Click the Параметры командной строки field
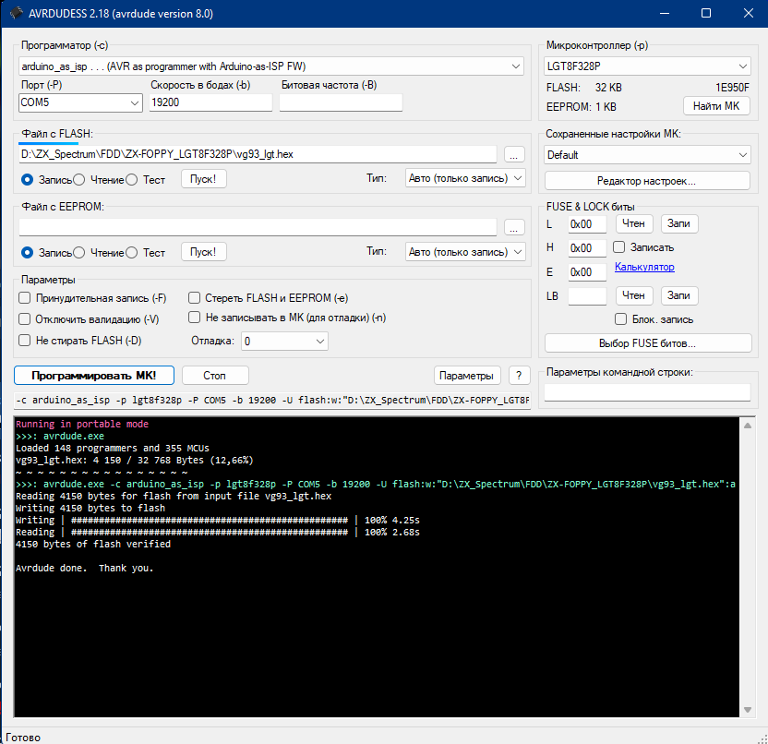This screenshot has width=768, height=744. point(647,392)
